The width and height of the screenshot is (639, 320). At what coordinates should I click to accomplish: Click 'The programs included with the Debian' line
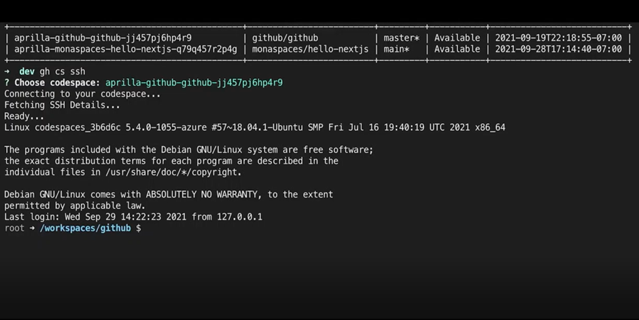[189, 150]
